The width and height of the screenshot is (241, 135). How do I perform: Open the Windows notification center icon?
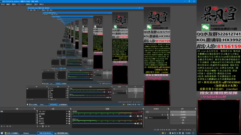193,133
